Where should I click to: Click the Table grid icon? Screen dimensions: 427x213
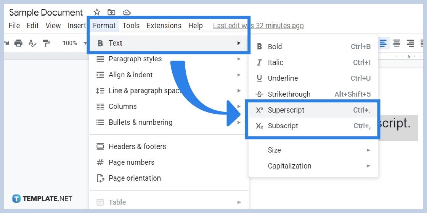100,202
